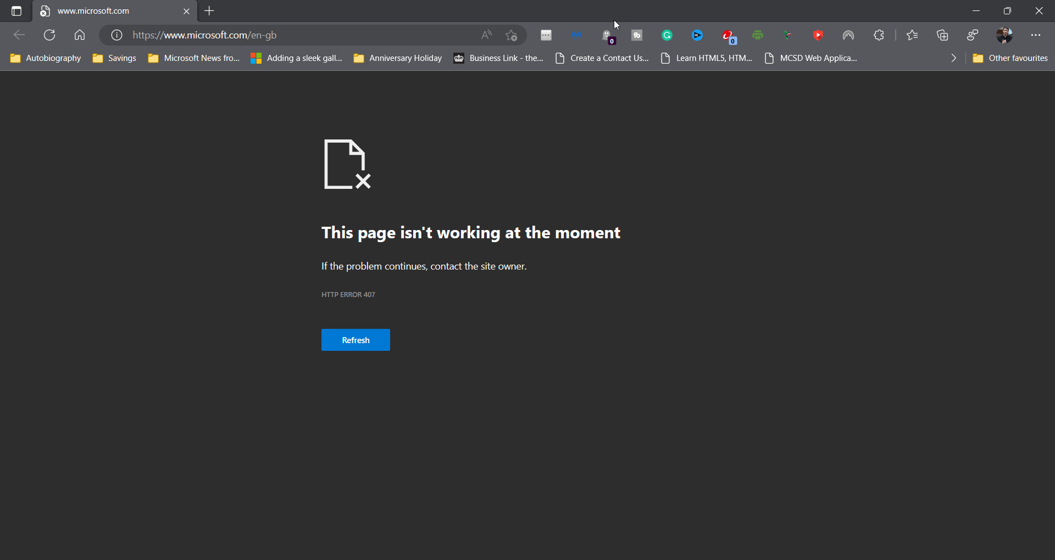The height and width of the screenshot is (560, 1055).
Task: Open the Adding a sleek gall... bookmark
Action: click(x=297, y=58)
